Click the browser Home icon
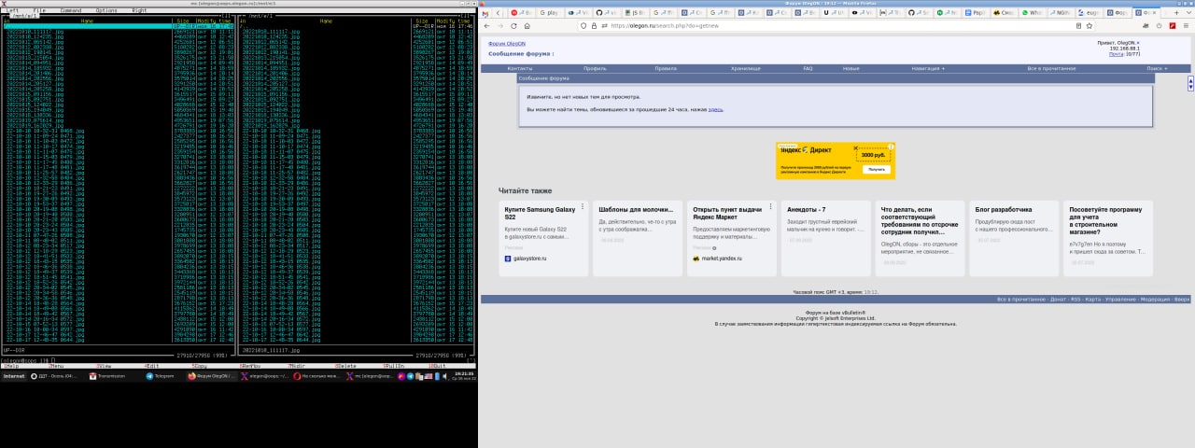 tap(527, 26)
